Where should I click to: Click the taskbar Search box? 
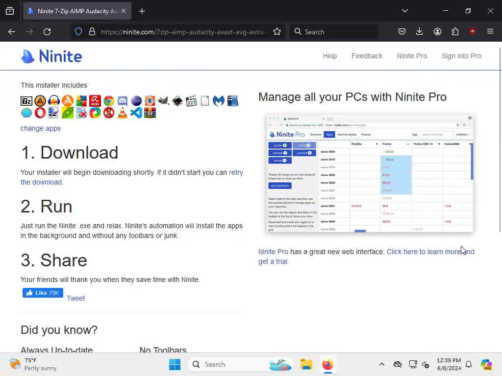(x=241, y=364)
